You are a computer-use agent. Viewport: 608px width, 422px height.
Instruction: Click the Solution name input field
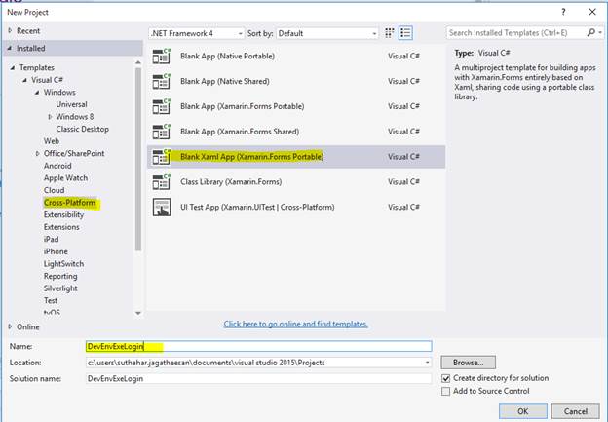pos(258,378)
